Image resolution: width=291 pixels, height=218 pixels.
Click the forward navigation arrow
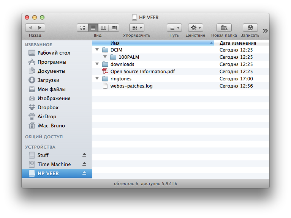pos(40,28)
